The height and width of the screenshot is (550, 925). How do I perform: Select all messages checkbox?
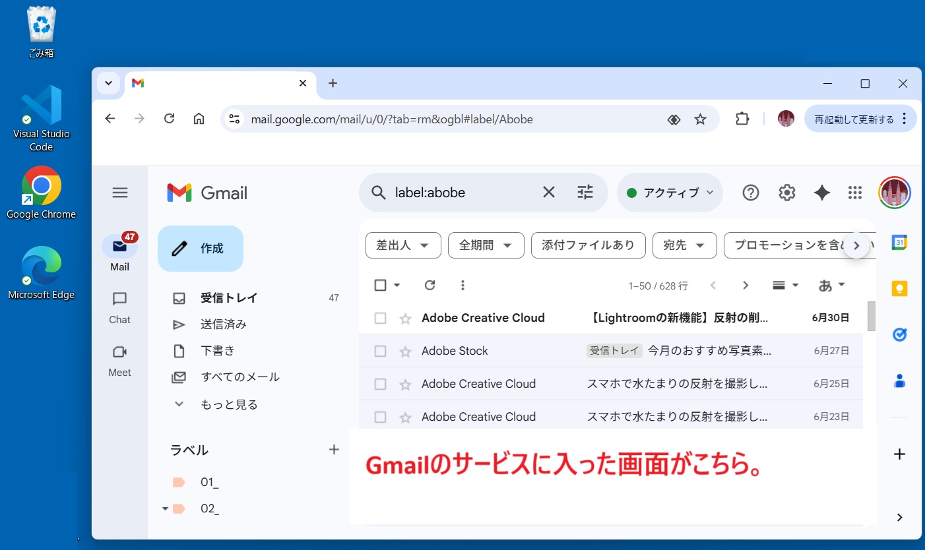(380, 285)
